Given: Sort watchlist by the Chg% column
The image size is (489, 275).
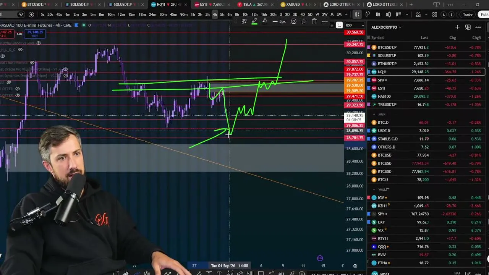Looking at the screenshot, I should 476,37.
